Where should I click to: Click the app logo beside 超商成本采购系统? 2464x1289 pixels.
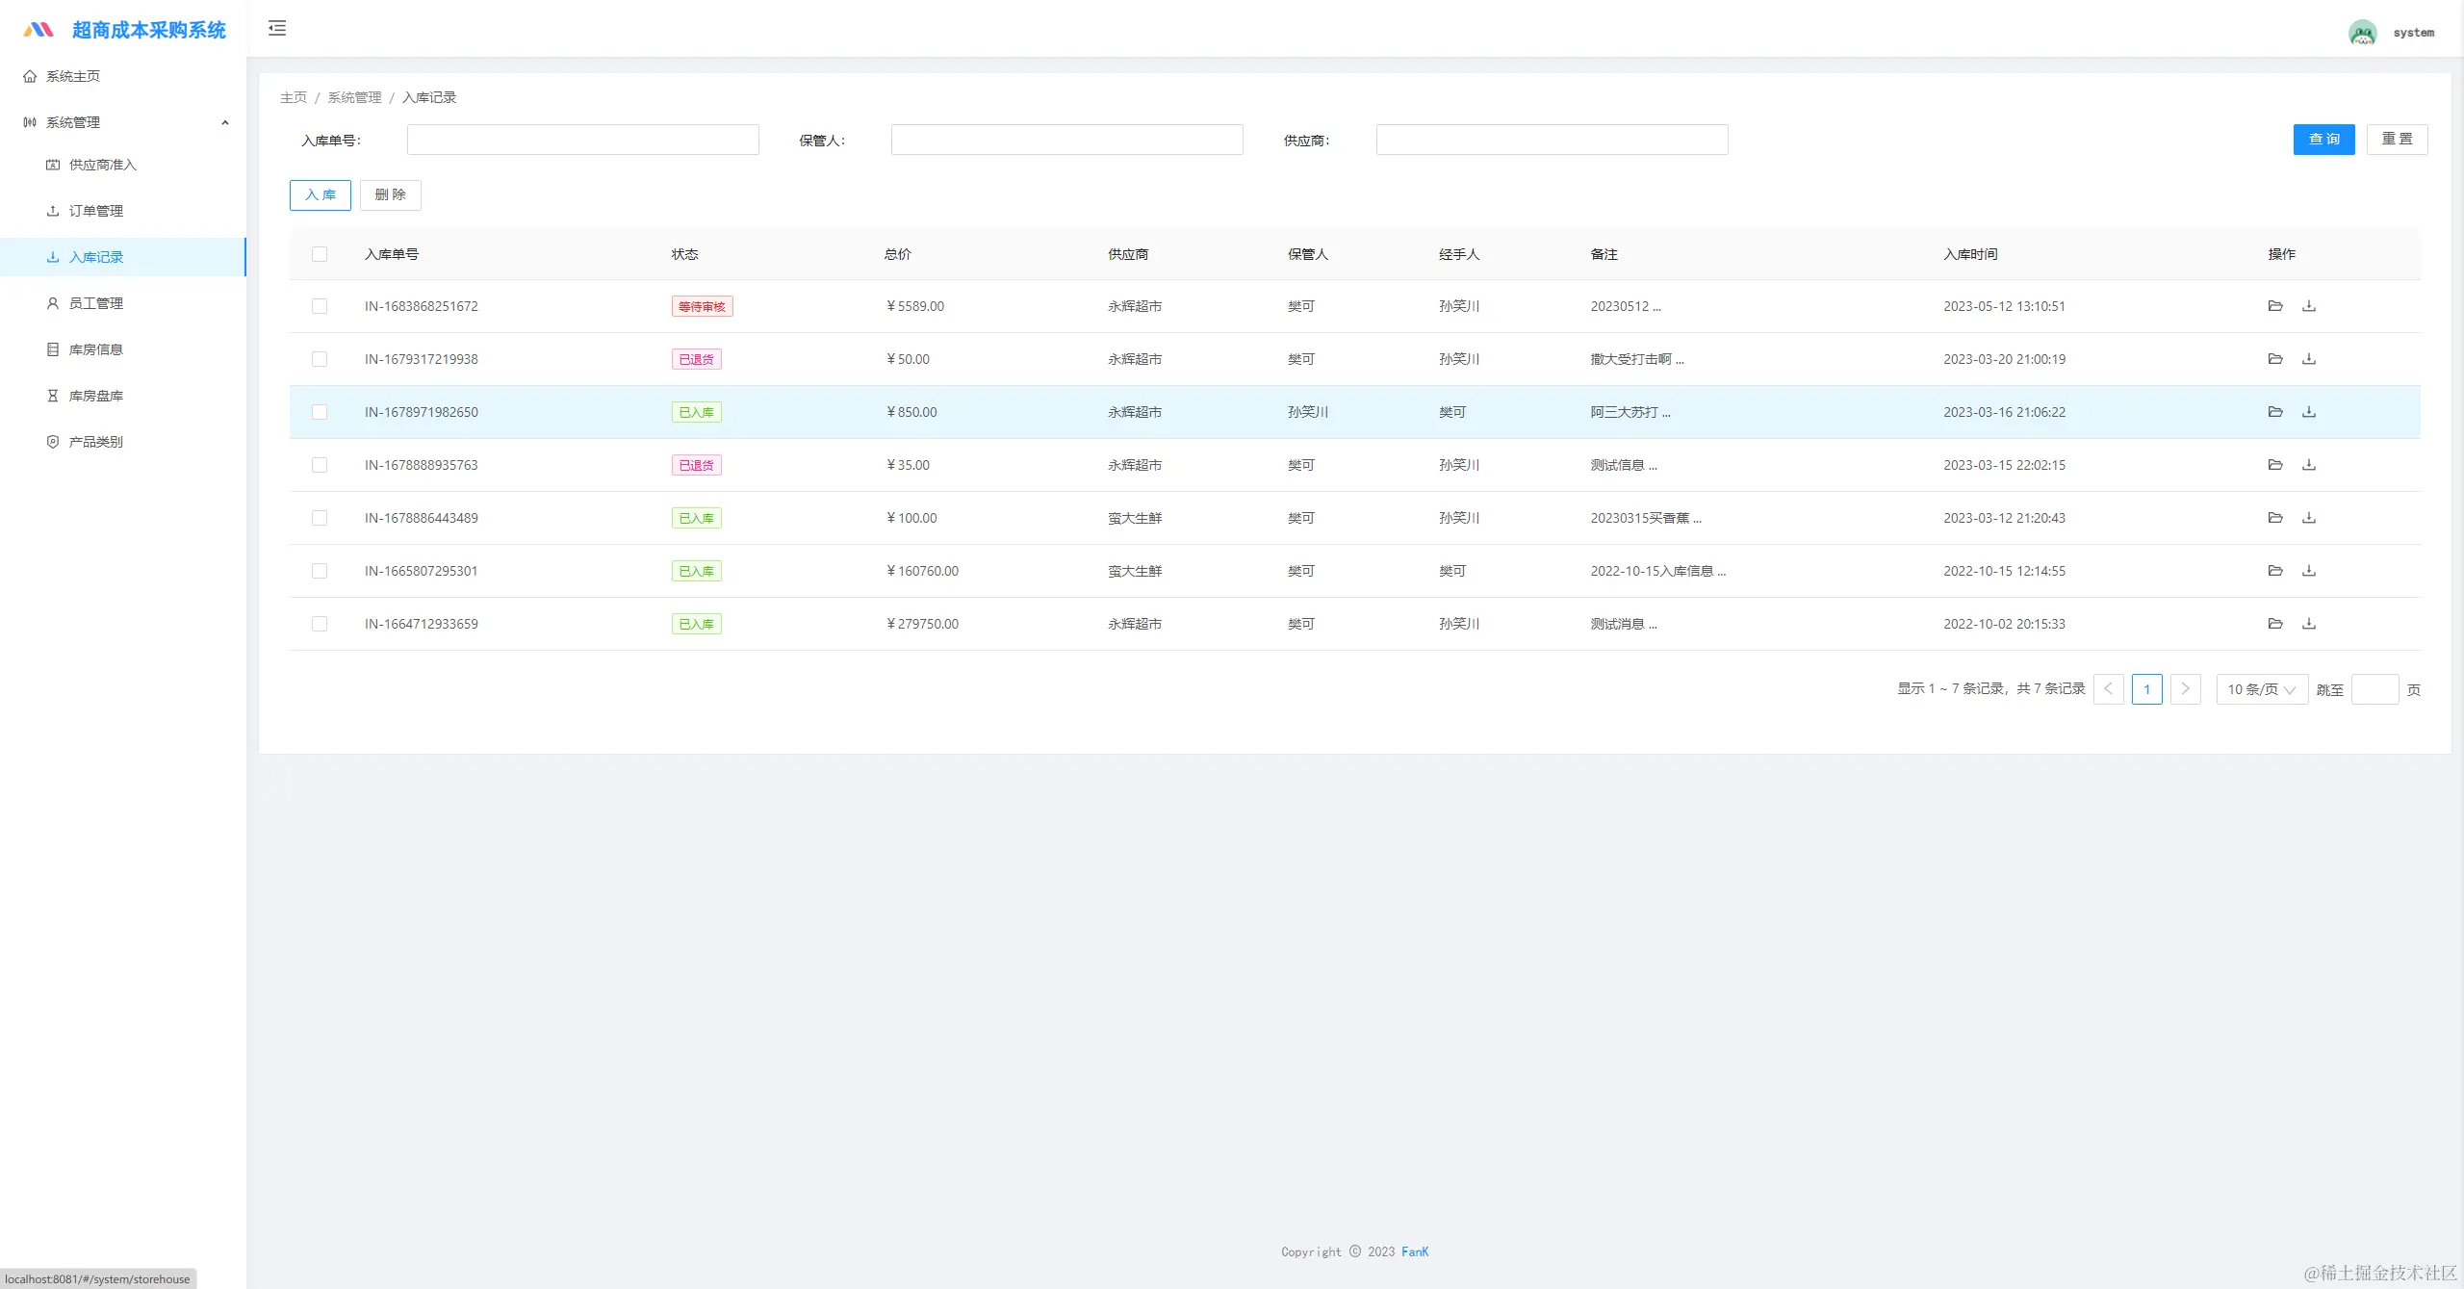click(38, 30)
